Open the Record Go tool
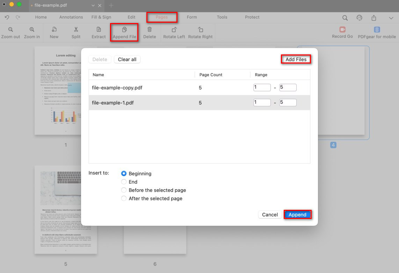This screenshot has width=399, height=273. click(x=342, y=30)
